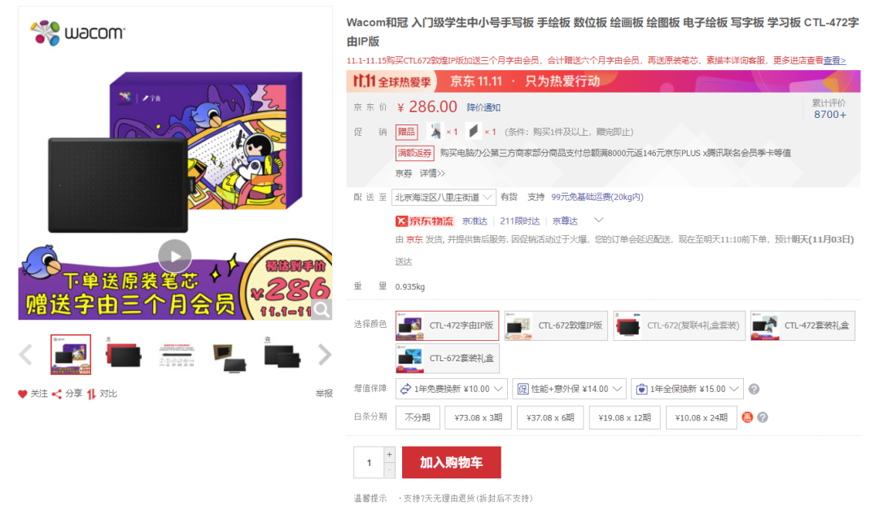The height and width of the screenshot is (506, 879).
Task: Expand the 1年免费换新 ¥10.00 dropdown
Action: tap(451, 389)
